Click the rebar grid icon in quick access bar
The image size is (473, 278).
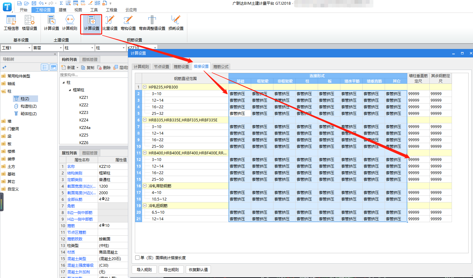pos(97,3)
